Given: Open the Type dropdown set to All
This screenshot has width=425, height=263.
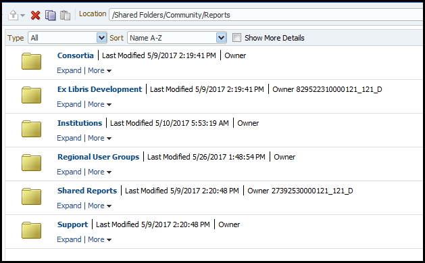Looking at the screenshot, I should click(67, 38).
